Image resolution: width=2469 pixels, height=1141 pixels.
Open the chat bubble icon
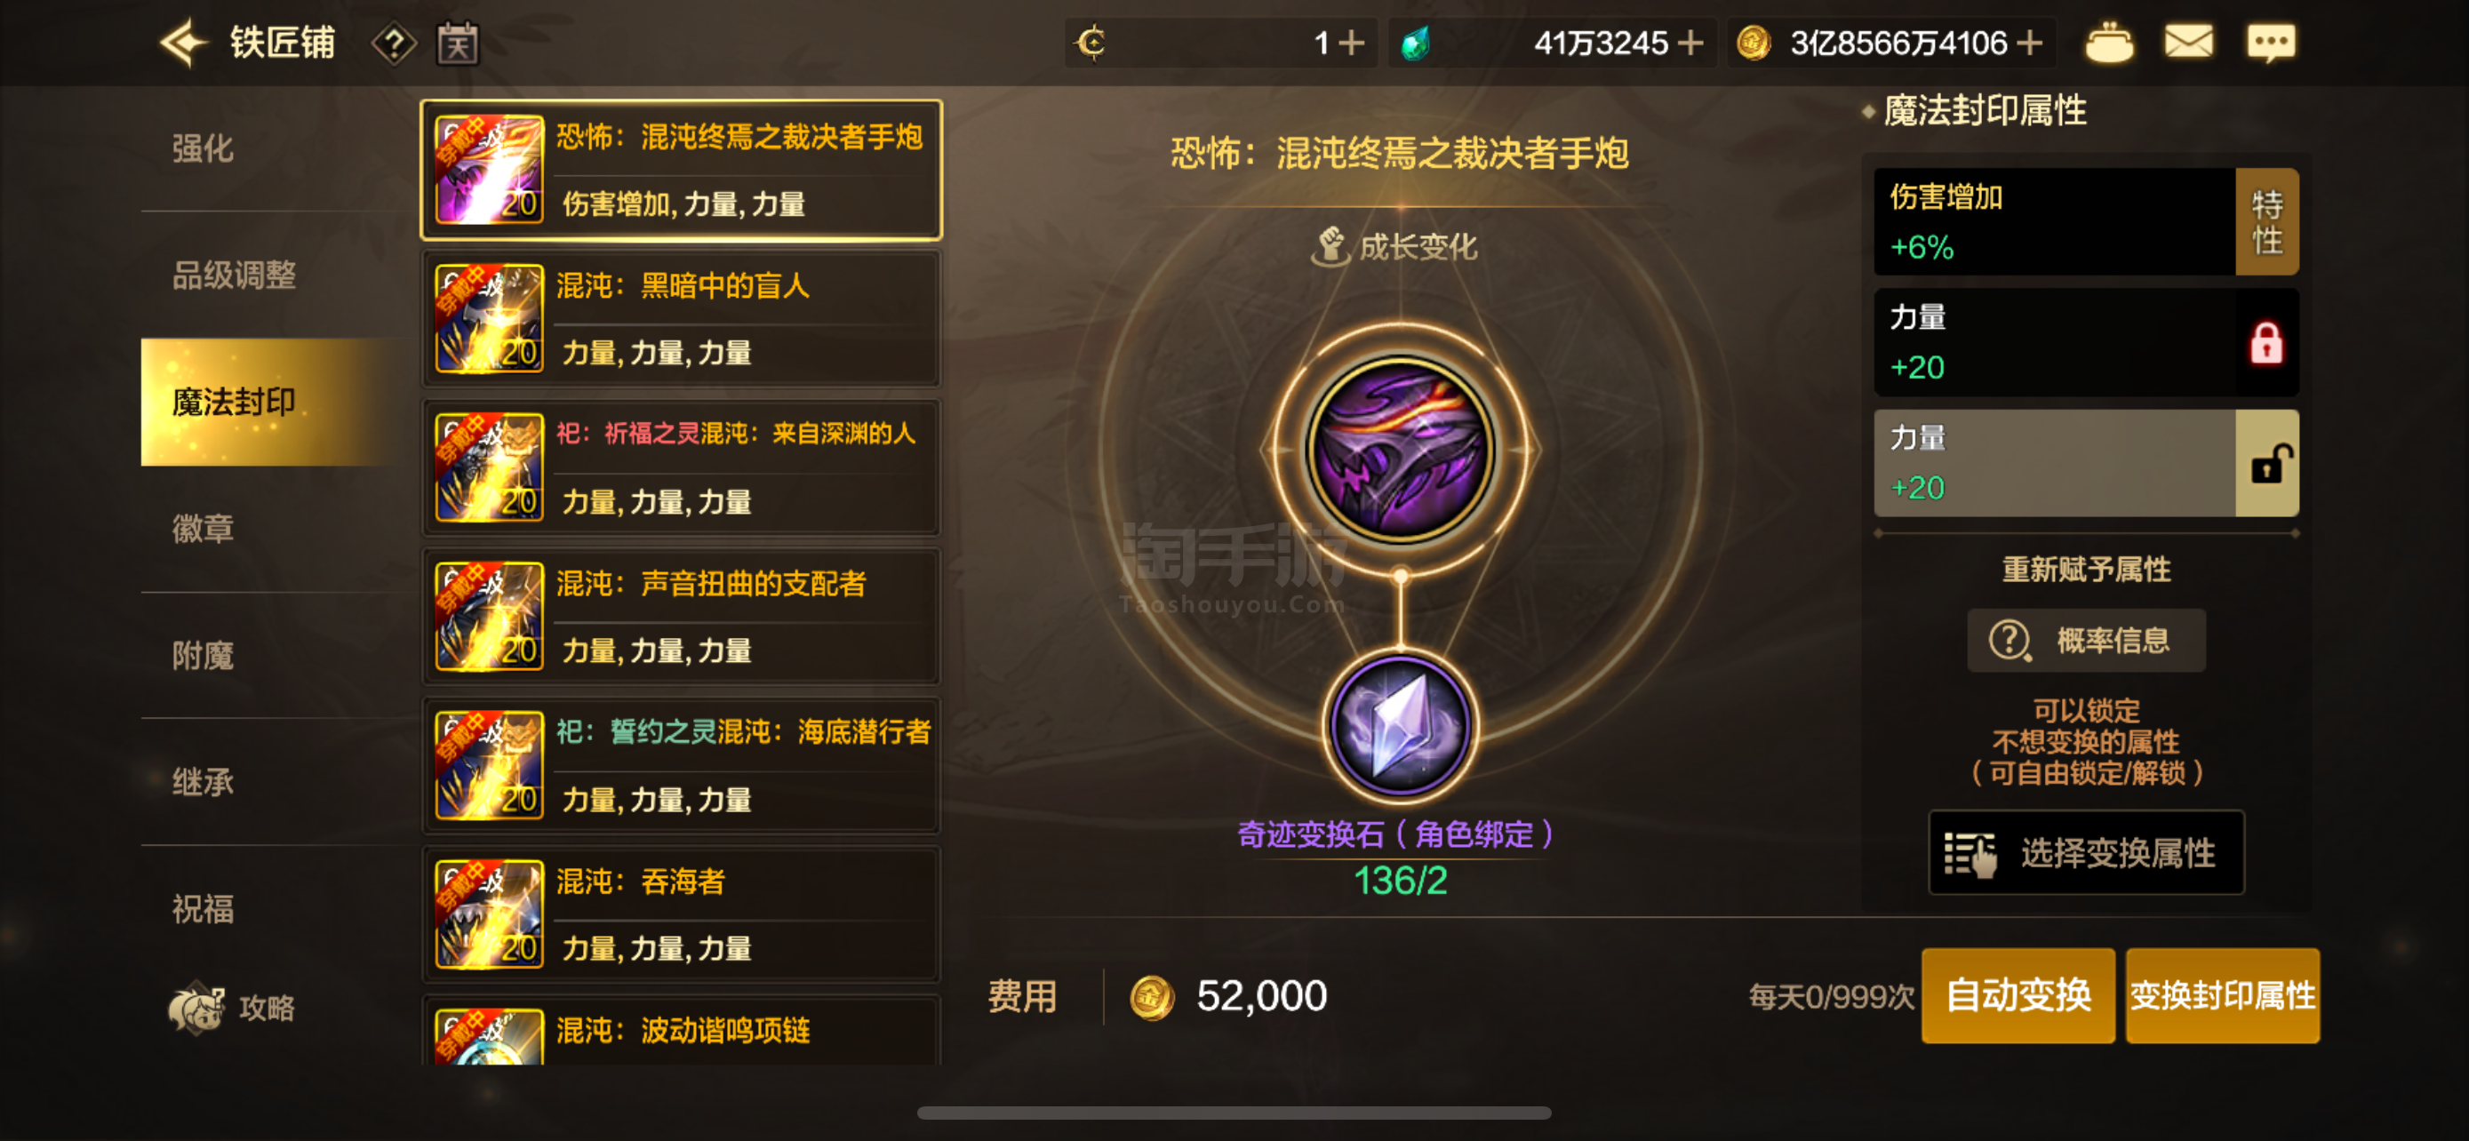[x=2271, y=44]
